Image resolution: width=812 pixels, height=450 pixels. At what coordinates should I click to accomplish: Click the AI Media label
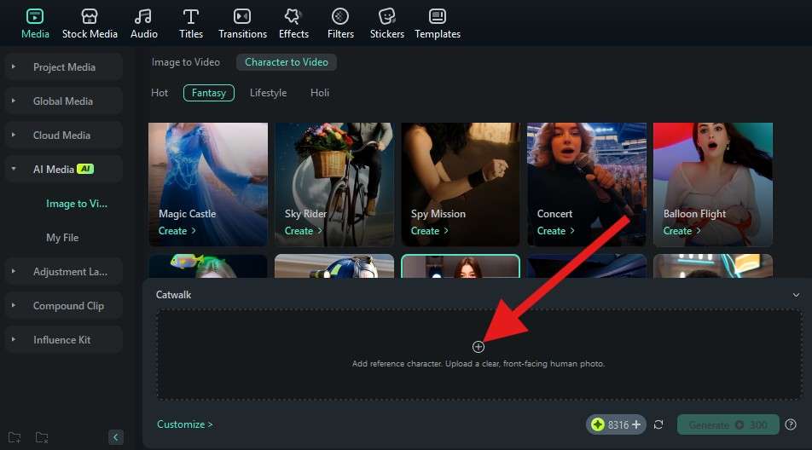coord(54,169)
